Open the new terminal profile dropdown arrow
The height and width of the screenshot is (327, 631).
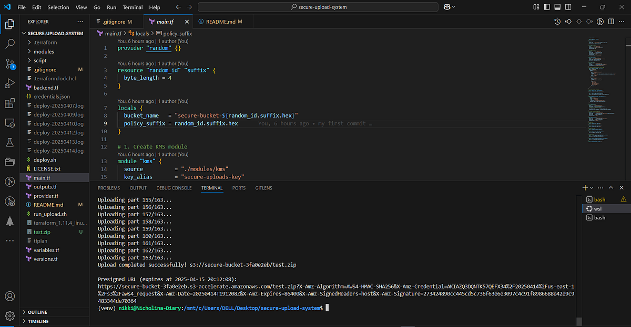click(592, 188)
